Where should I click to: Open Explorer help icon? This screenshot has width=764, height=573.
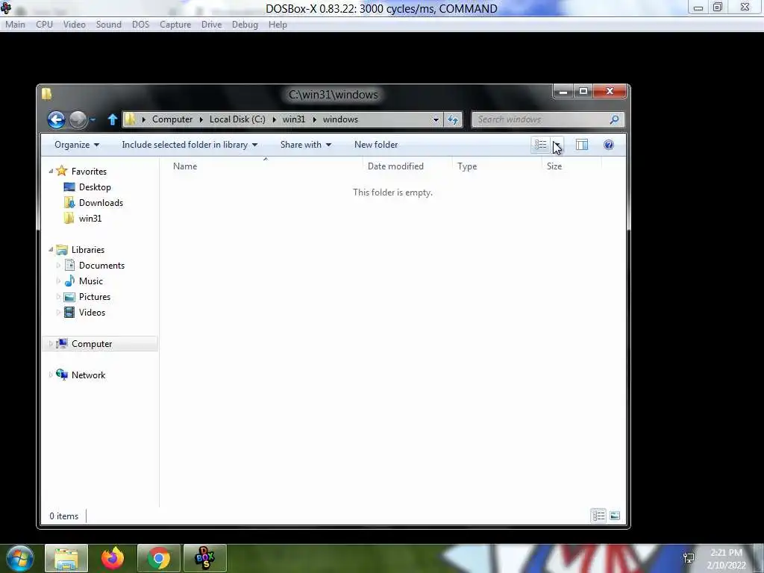609,145
